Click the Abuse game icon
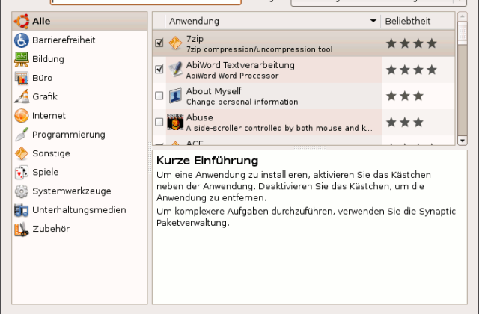 pyautogui.click(x=175, y=122)
